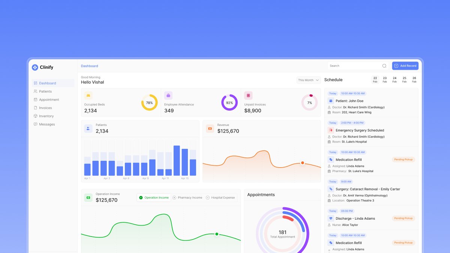450x253 pixels.
Task: Select 26 Feb in the Schedule dates
Action: point(414,79)
